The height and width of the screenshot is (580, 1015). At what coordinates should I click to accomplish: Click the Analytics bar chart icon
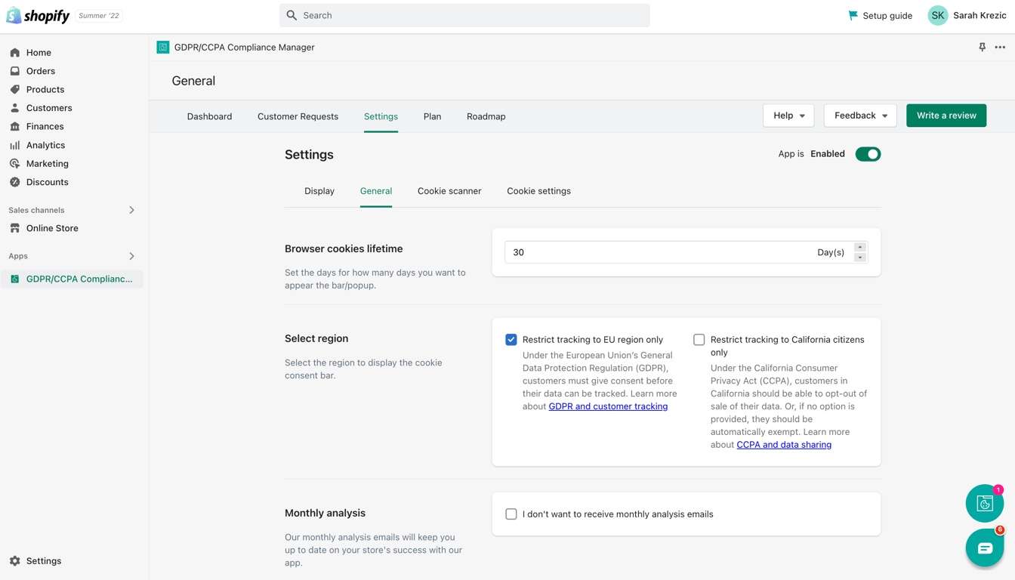click(15, 145)
